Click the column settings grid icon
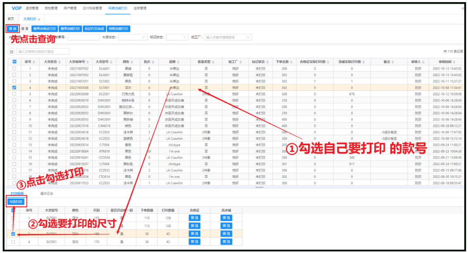This screenshot has height=253, width=468. [12, 52]
